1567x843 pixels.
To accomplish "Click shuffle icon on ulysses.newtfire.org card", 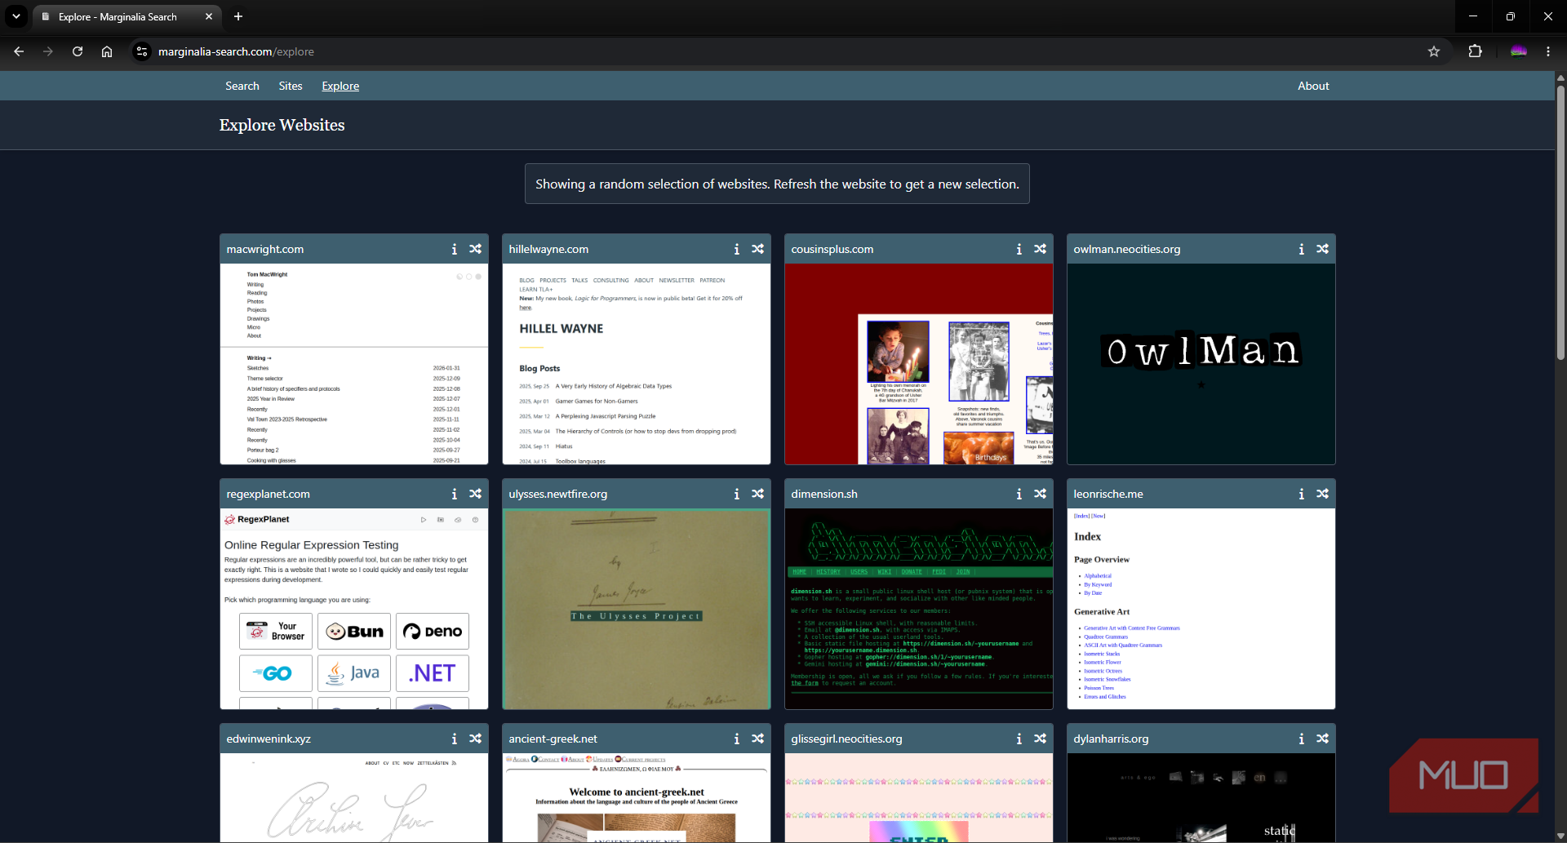I will coord(758,494).
